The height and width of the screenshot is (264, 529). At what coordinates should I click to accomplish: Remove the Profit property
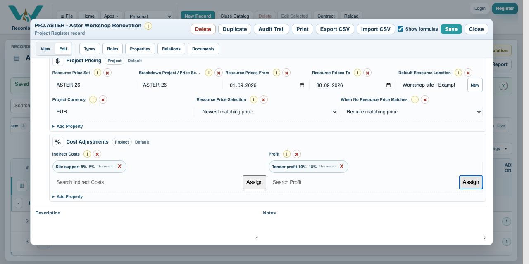pos(297,154)
